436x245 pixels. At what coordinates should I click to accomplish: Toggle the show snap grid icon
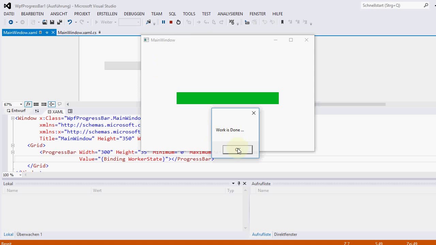[36, 104]
